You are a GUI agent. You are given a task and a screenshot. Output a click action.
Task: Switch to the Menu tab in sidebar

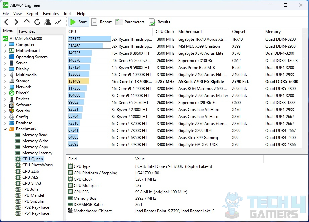pos(8,31)
